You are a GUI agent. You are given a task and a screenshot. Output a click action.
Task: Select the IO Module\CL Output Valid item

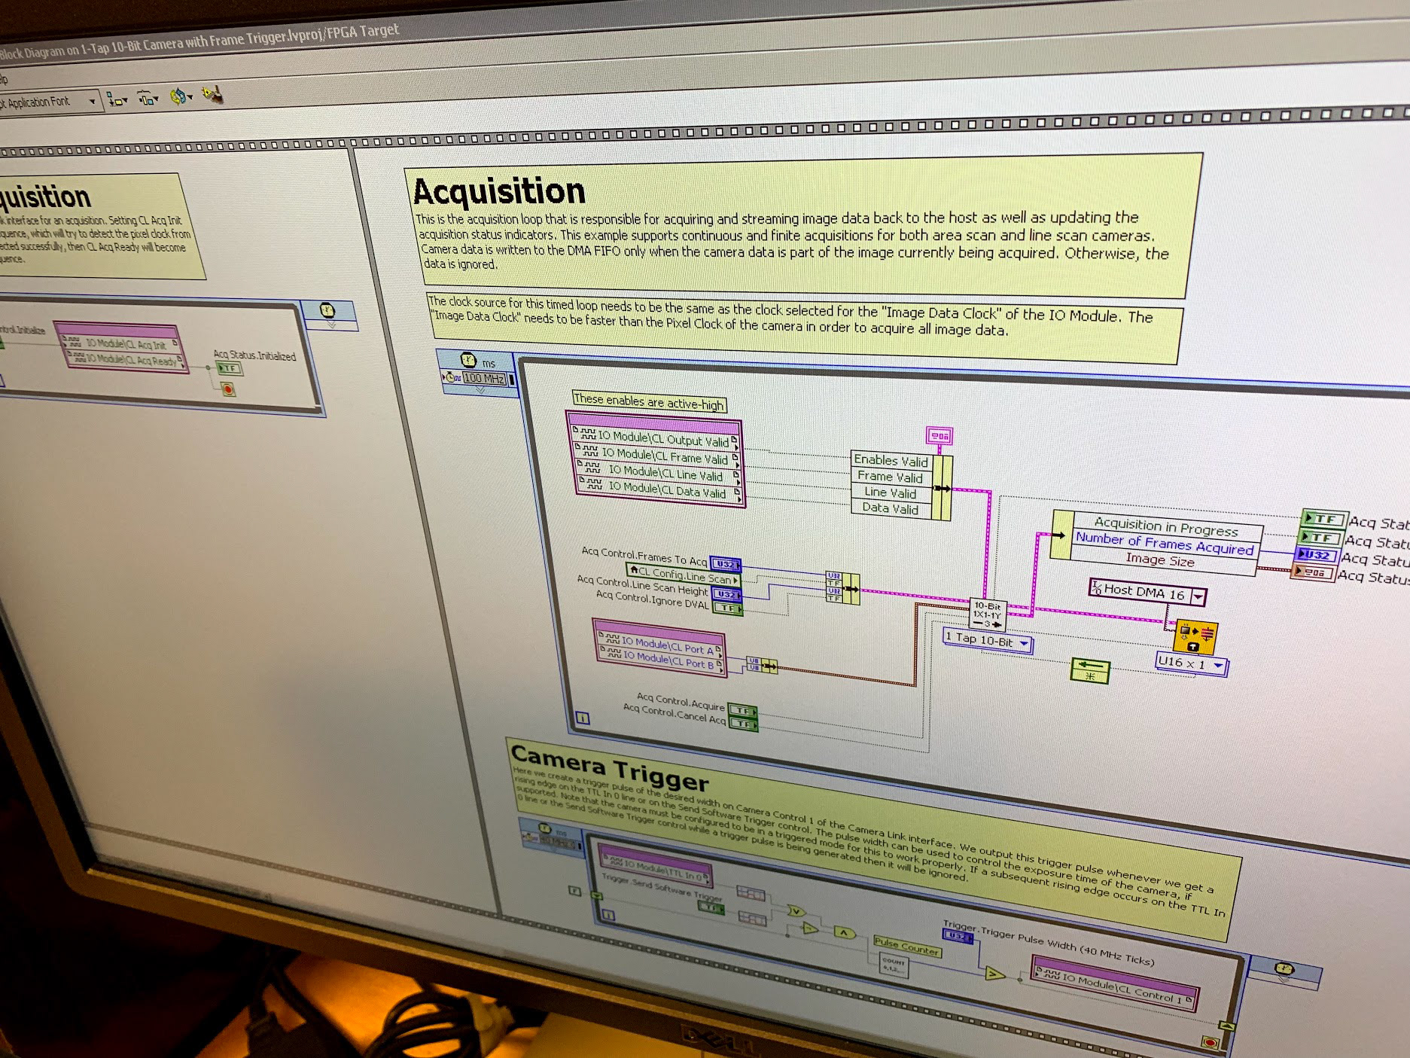655,438
